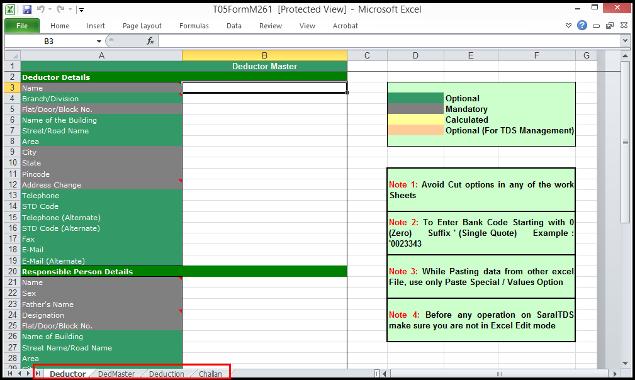
Task: Click the Undo arrow icon
Action: [41, 9]
